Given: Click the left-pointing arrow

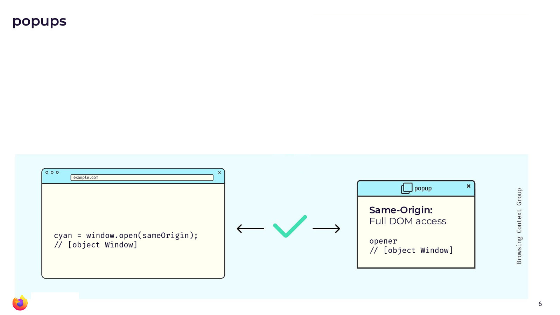Looking at the screenshot, I should pyautogui.click(x=251, y=229).
